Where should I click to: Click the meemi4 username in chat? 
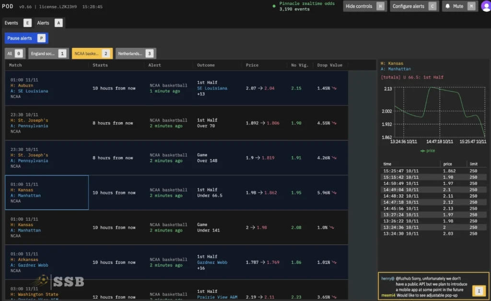[x=388, y=295]
